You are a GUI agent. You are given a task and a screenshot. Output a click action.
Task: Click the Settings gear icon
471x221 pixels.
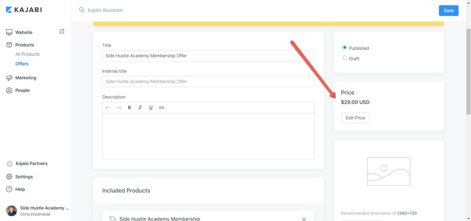9,176
